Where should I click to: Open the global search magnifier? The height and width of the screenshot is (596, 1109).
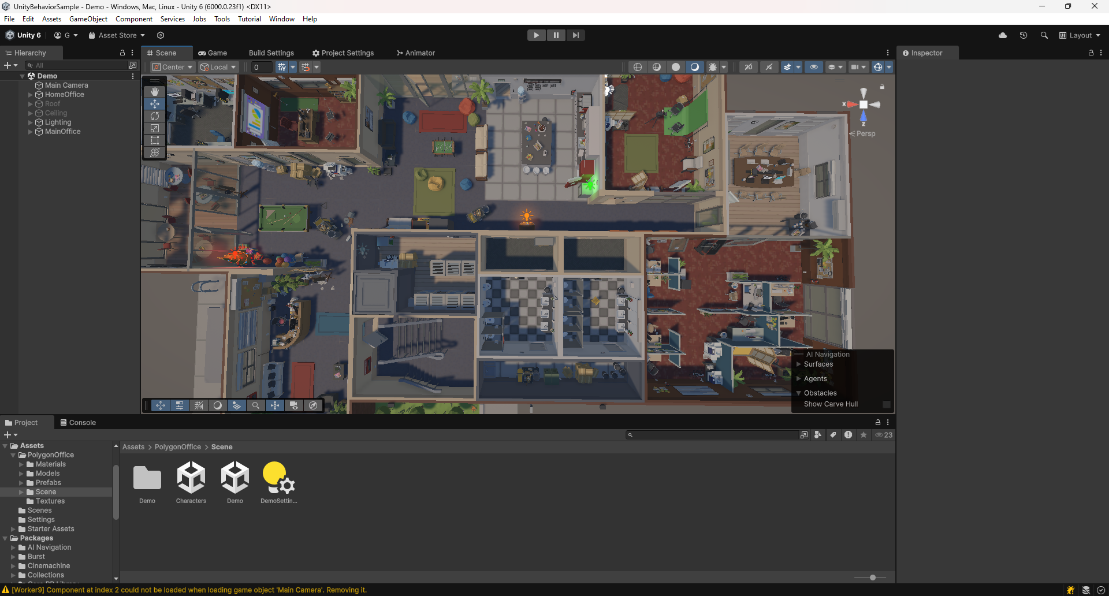1044,35
